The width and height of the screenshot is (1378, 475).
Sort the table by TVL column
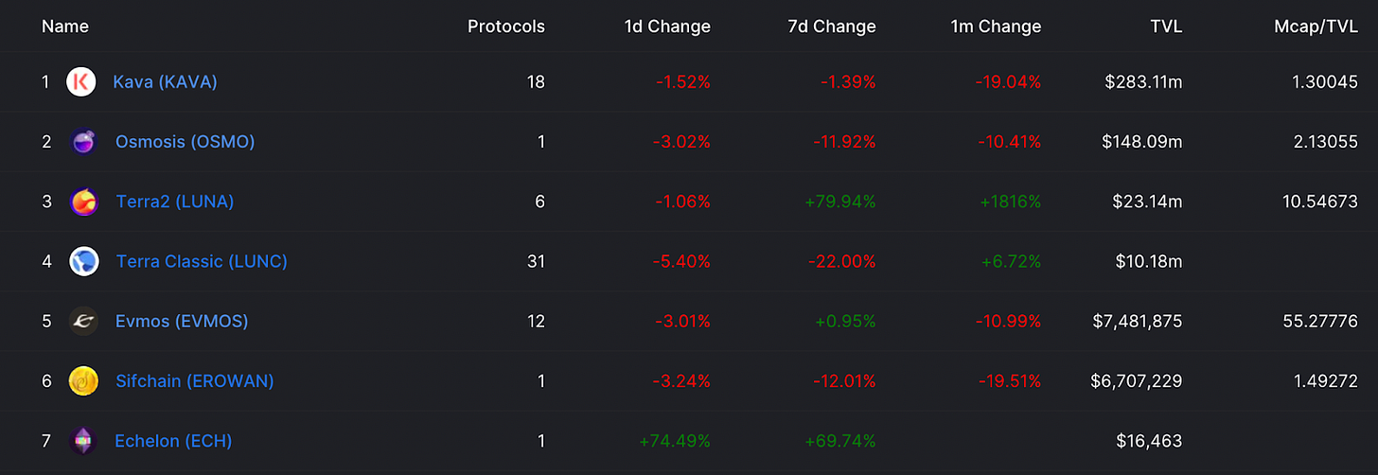click(1165, 26)
